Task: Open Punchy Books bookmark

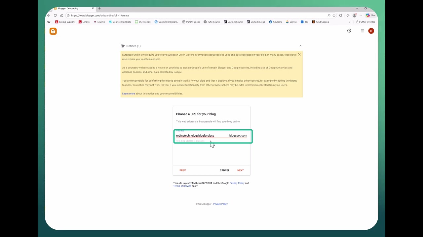Action: click(x=191, y=22)
